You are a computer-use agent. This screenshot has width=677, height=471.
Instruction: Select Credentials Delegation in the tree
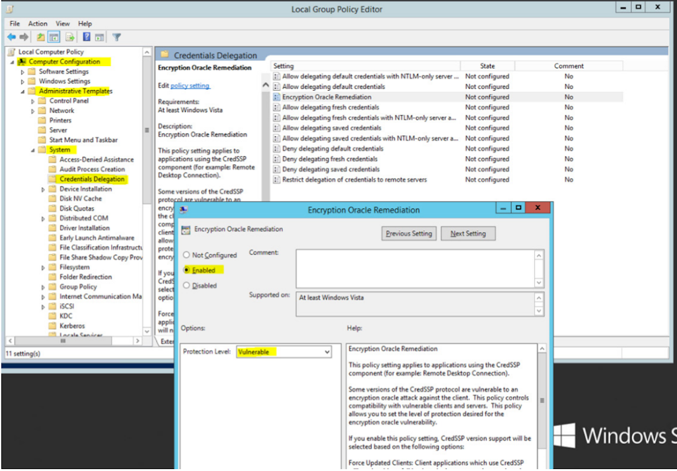[93, 179]
